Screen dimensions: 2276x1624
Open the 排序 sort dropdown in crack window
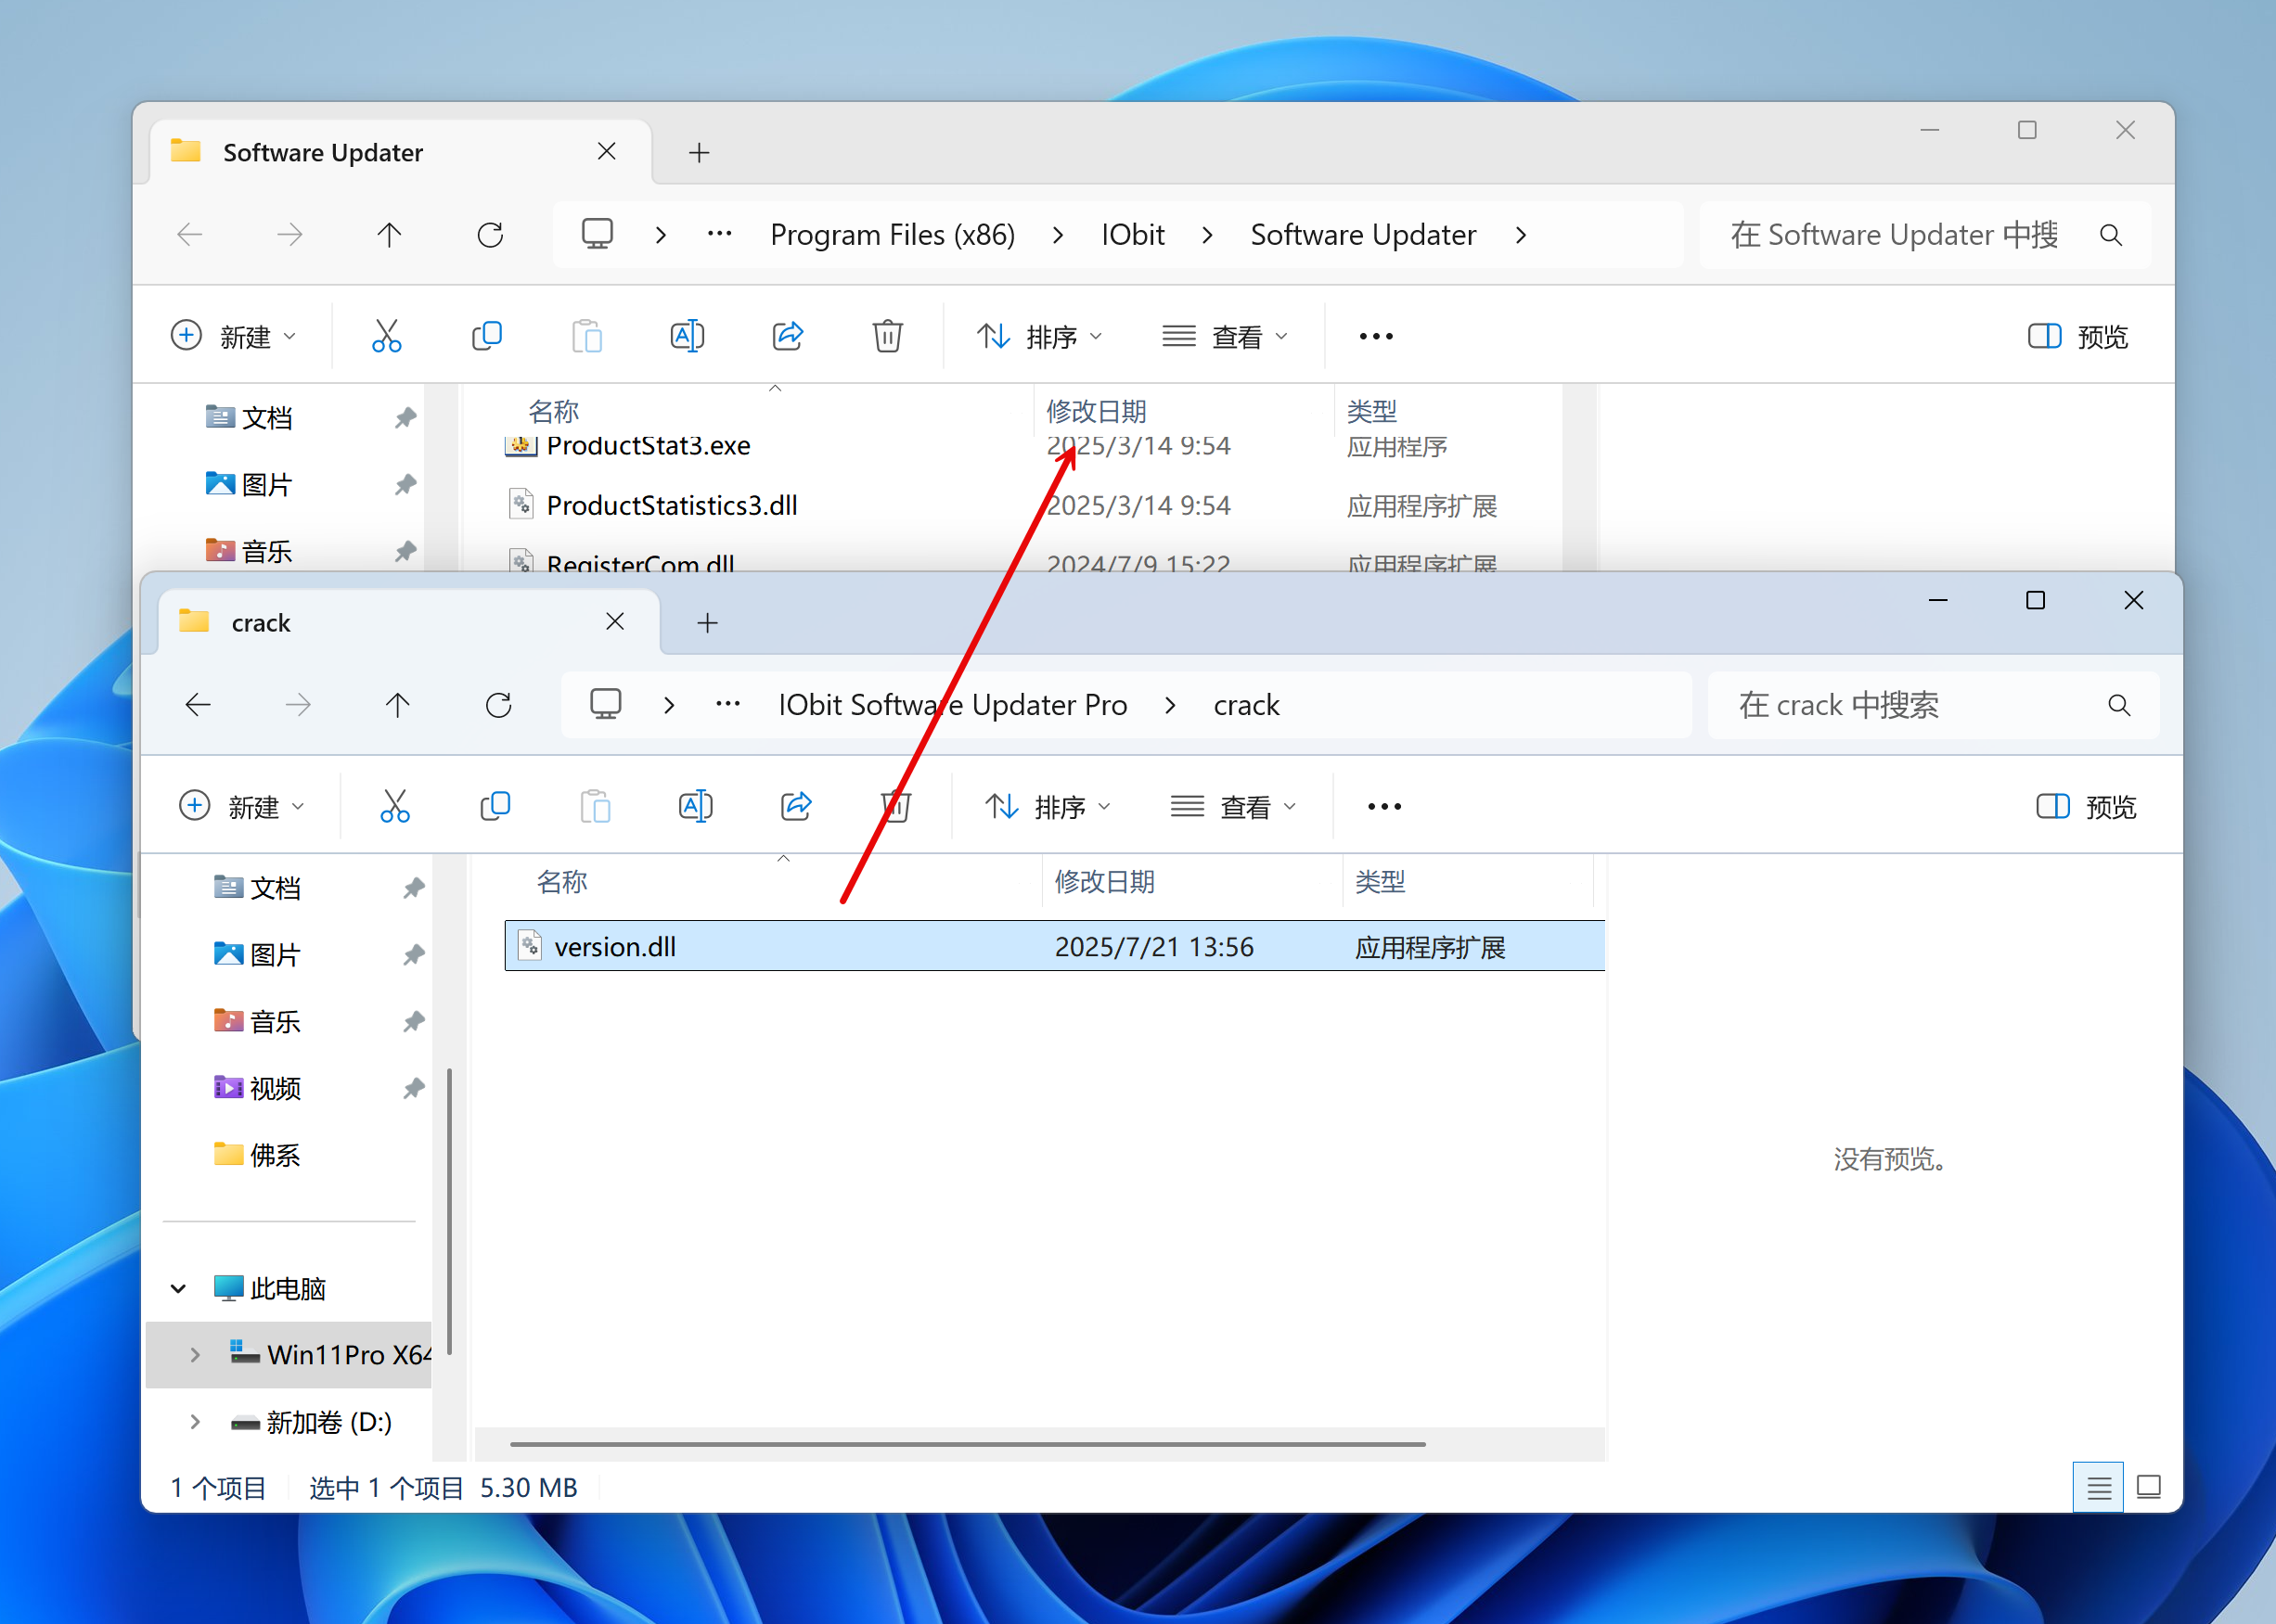(x=1048, y=806)
